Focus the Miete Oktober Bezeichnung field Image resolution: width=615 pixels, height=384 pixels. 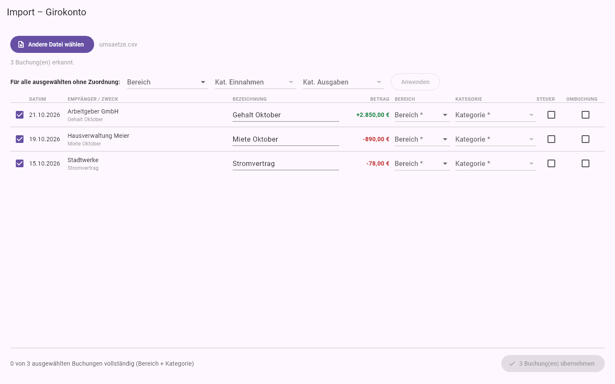point(286,139)
